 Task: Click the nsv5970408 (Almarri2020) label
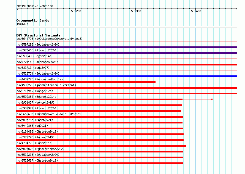click(x=36, y=50)
